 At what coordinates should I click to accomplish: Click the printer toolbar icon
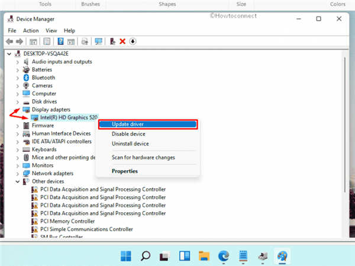(85, 41)
